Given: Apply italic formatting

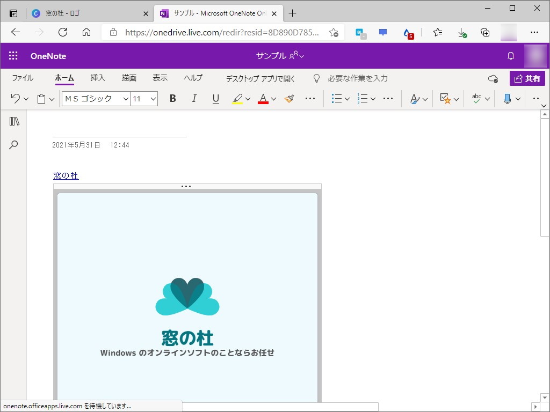Looking at the screenshot, I should [x=194, y=99].
